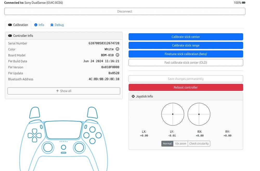
Task: Click the info icon next to Board Model
Action: click(x=117, y=55)
